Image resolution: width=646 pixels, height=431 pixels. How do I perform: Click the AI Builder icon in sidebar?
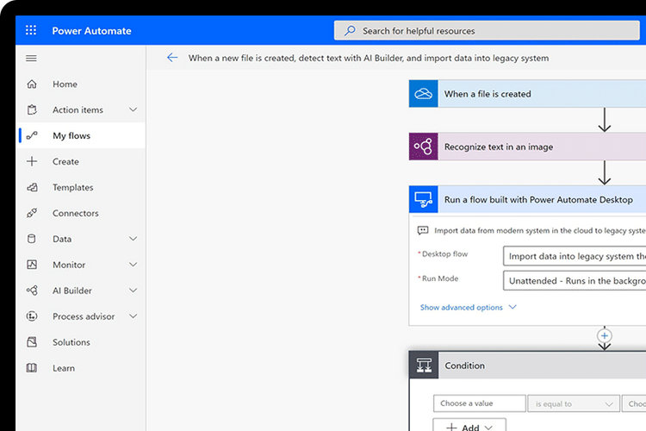(x=32, y=290)
